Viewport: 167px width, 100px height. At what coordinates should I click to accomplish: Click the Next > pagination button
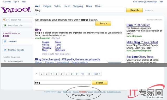pos(97,74)
